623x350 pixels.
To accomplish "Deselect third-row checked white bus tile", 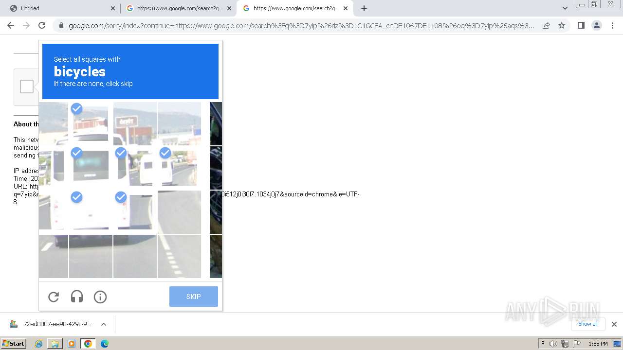I will (91, 212).
